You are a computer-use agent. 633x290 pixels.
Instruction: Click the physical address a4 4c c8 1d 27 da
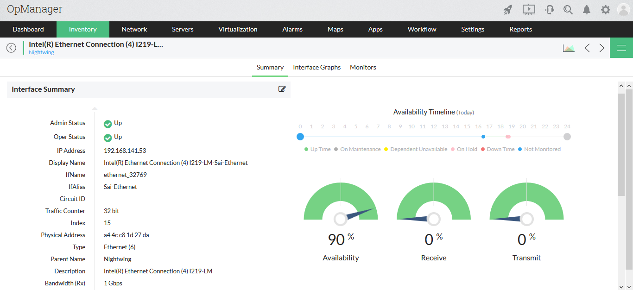point(127,235)
